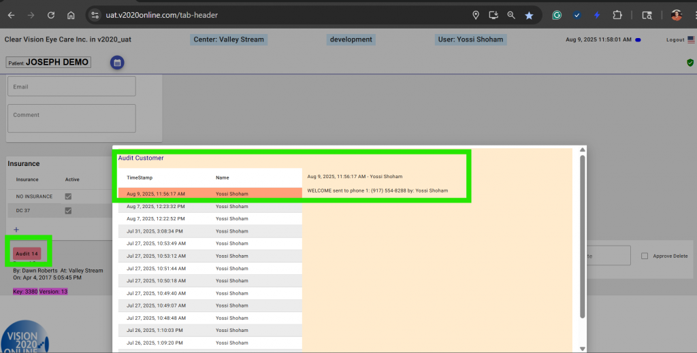Click the blue lightning bolt extension icon
Screen dimensions: 697x353
point(597,15)
